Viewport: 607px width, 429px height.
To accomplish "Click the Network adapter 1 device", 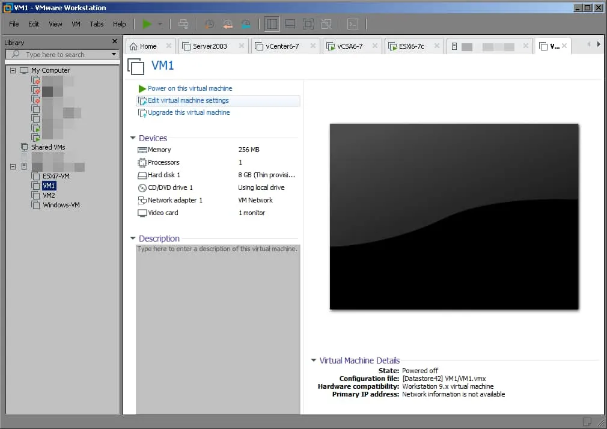I will [x=175, y=200].
